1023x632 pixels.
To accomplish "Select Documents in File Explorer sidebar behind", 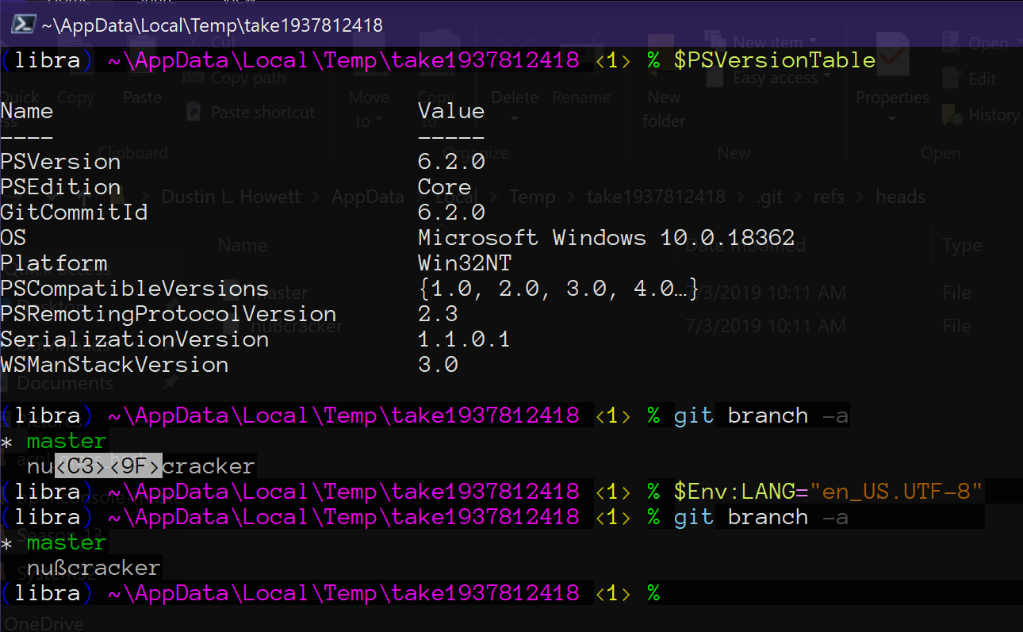I will click(65, 384).
